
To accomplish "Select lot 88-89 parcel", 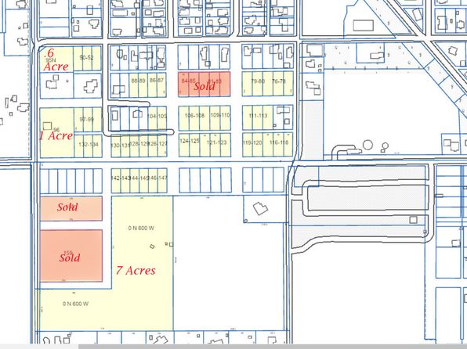I will pos(138,85).
